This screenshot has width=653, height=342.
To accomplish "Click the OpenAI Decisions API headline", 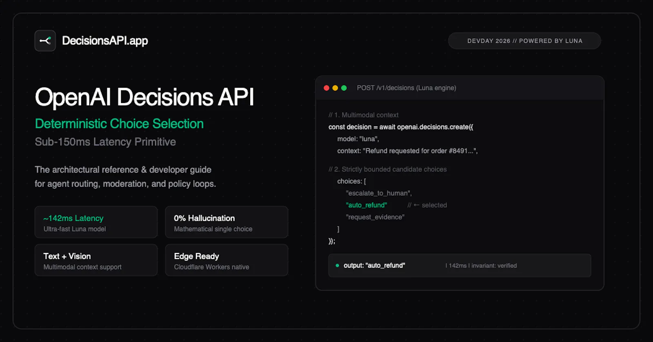I will click(144, 97).
